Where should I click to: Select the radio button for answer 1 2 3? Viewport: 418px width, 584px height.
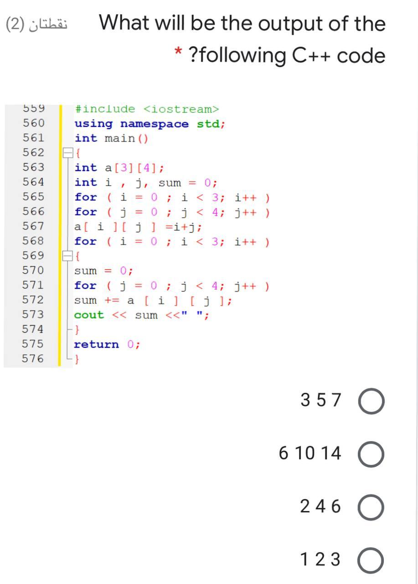[371, 561]
